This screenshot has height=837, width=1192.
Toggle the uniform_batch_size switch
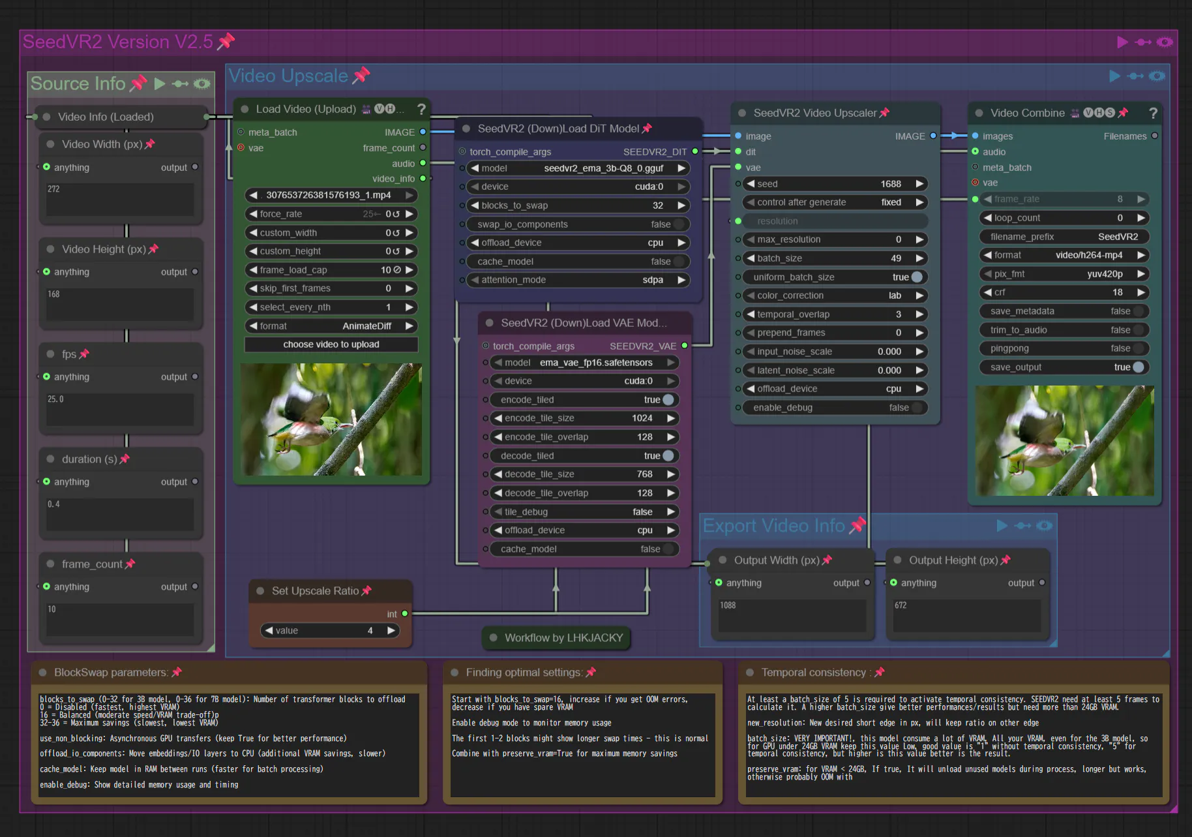(916, 277)
